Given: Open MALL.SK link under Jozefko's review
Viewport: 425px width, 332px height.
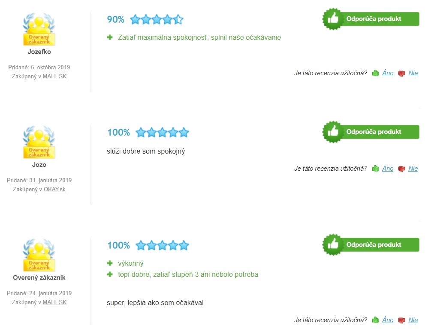Looking at the screenshot, I should [x=54, y=76].
